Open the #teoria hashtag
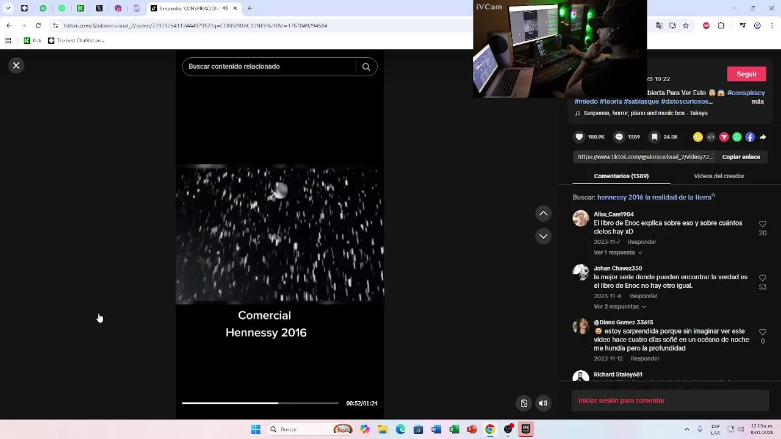Screen dimensions: 781x439 611,102
